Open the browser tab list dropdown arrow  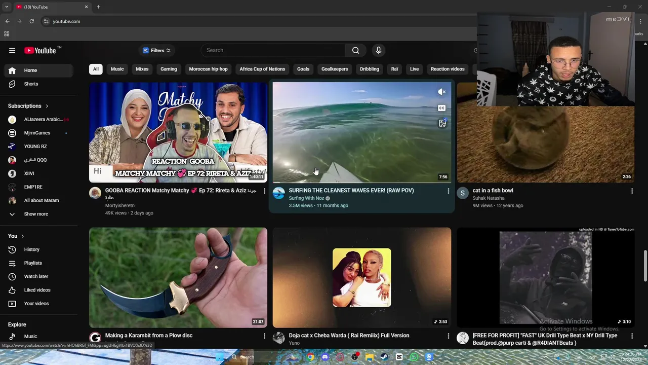pyautogui.click(x=7, y=7)
